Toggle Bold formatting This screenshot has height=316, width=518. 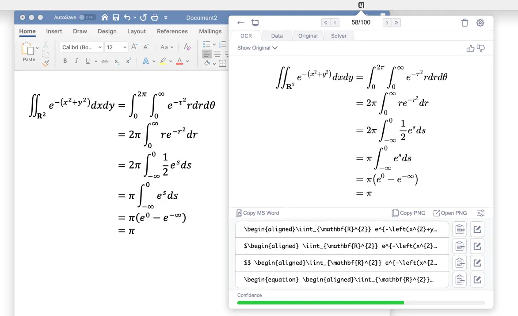(65, 61)
